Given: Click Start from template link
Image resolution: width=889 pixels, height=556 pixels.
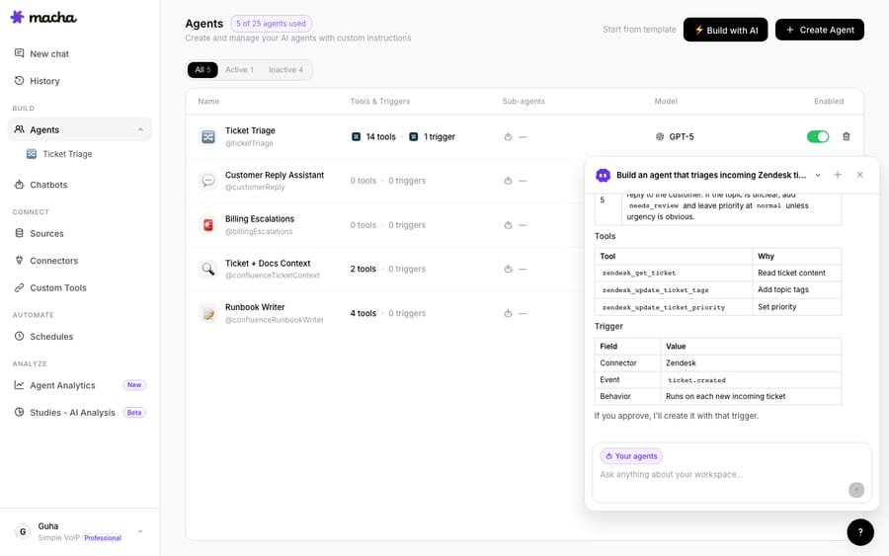Looking at the screenshot, I should [639, 30].
